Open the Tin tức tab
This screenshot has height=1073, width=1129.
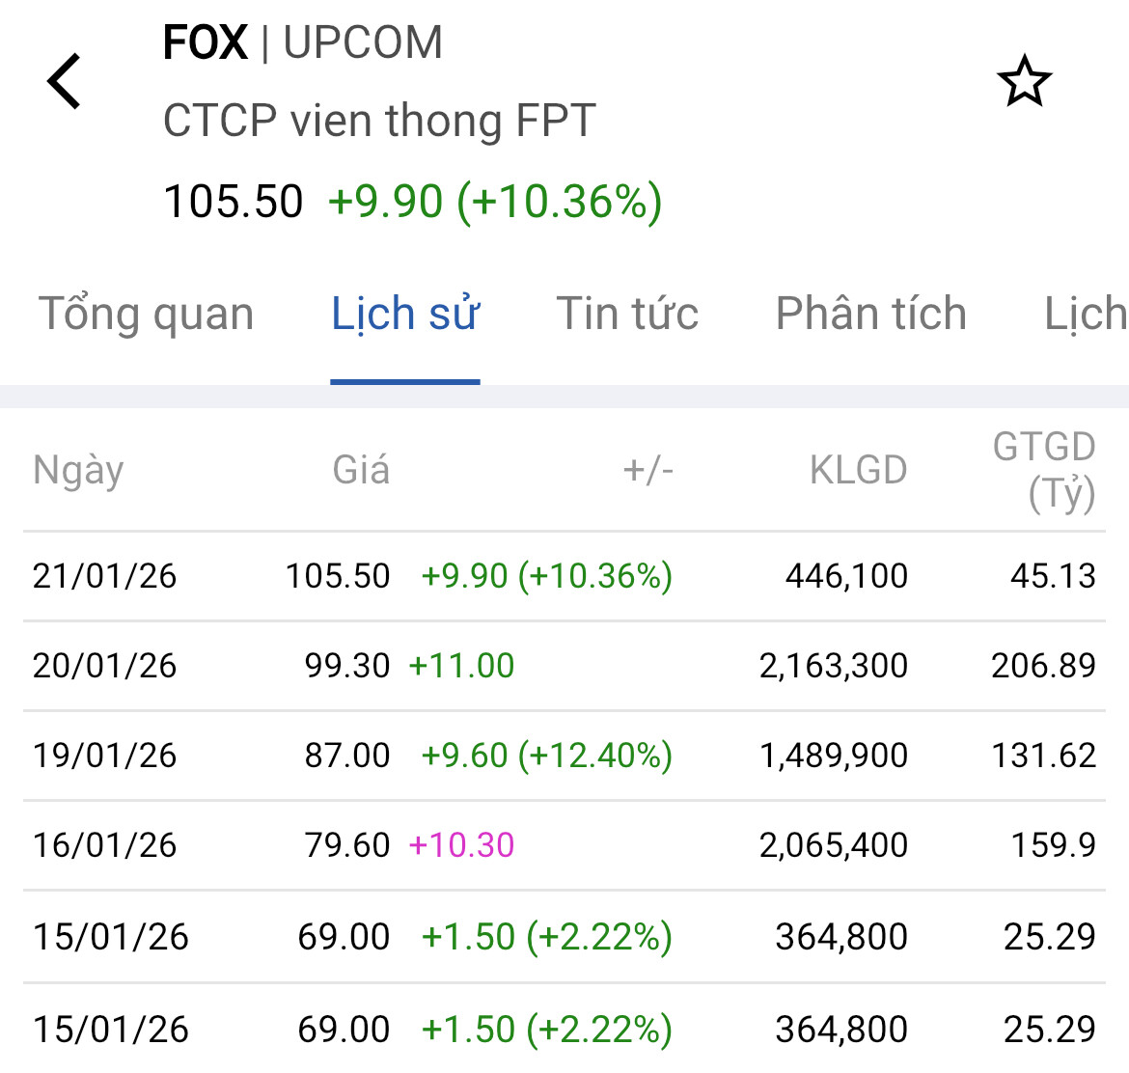point(627,314)
